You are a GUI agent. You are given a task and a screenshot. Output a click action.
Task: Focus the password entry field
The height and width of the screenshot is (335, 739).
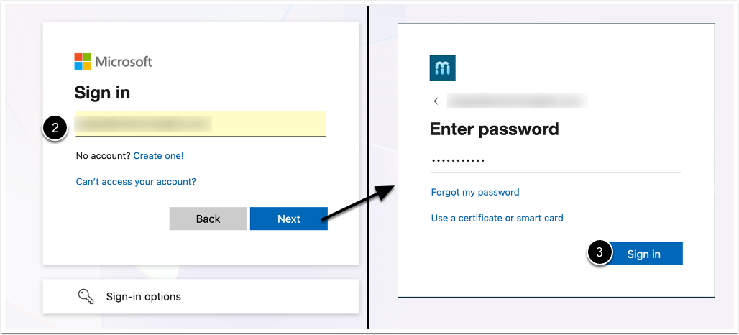pyautogui.click(x=555, y=161)
